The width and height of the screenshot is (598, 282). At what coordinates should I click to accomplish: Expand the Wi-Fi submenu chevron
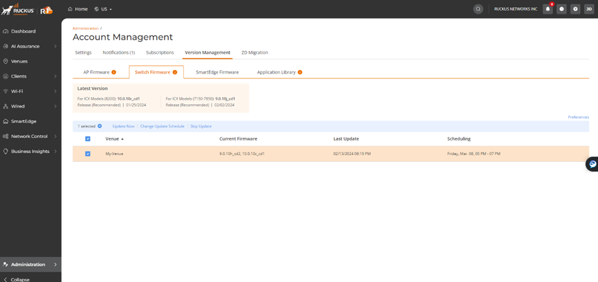(x=55, y=91)
